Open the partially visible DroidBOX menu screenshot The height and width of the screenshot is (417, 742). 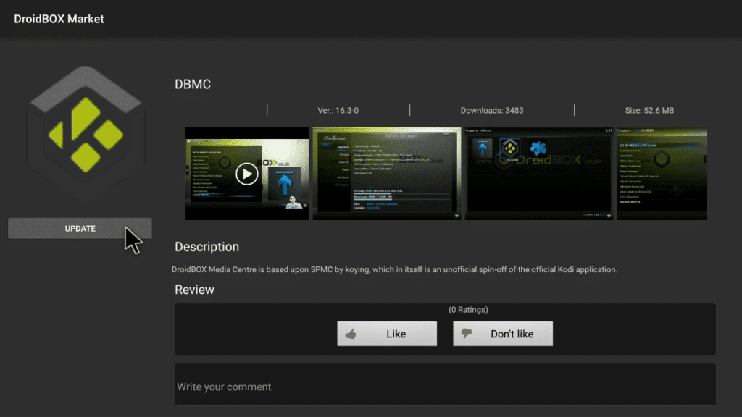tap(662, 174)
